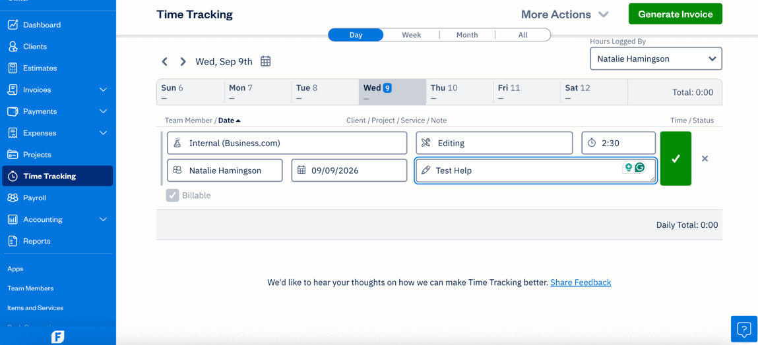Select Fri 11 in the week strip

pos(527,92)
